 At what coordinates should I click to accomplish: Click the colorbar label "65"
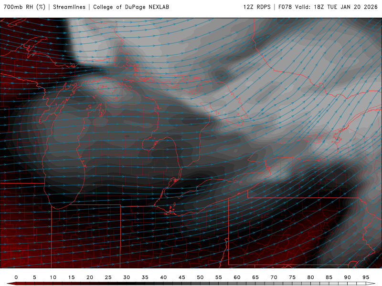255,277
